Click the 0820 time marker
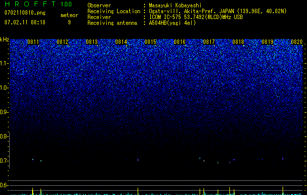The width and height of the screenshot is (307, 195). (297, 42)
